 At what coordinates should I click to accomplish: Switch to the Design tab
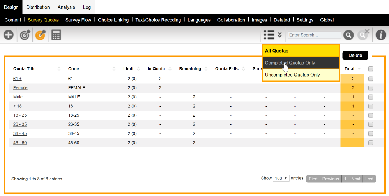pos(11,7)
